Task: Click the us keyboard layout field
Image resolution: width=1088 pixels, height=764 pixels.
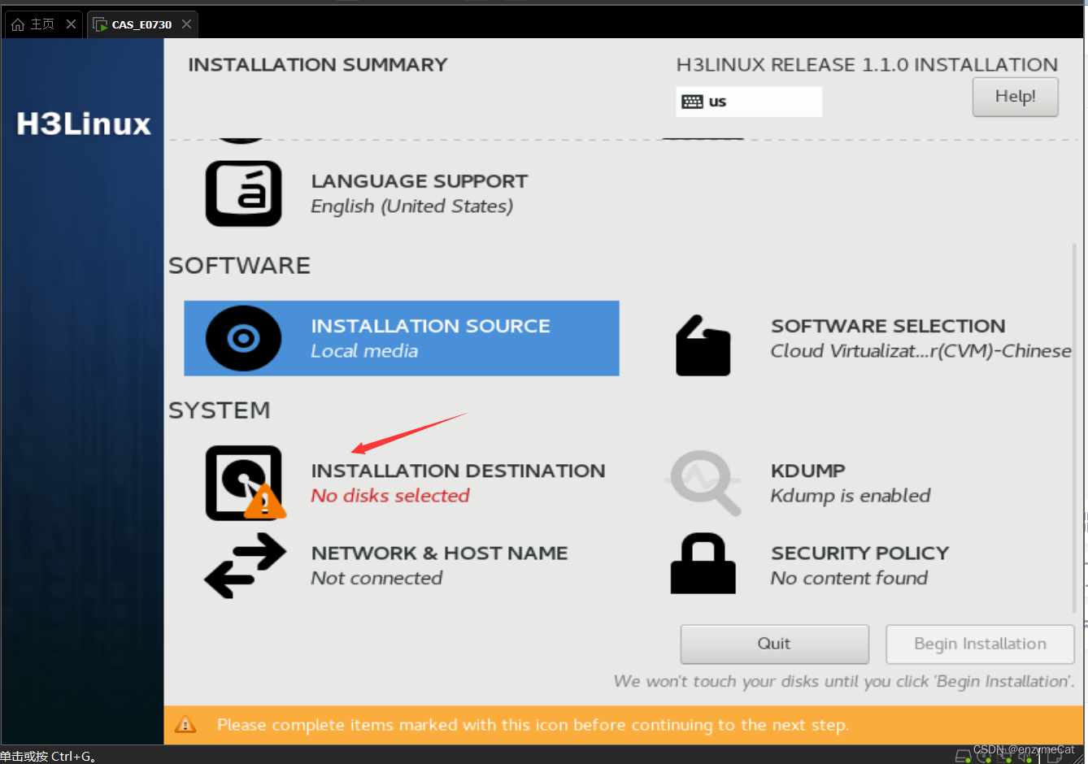Action: 749,102
